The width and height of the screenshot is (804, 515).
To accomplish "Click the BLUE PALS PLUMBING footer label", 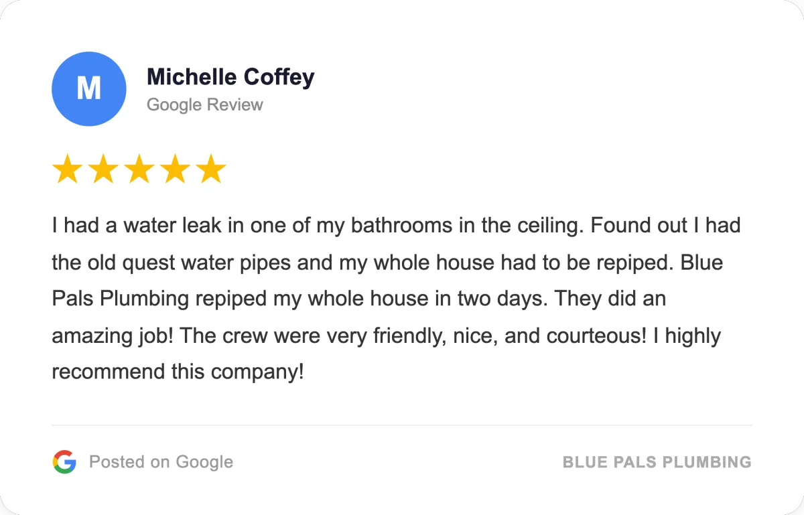I will 657,462.
